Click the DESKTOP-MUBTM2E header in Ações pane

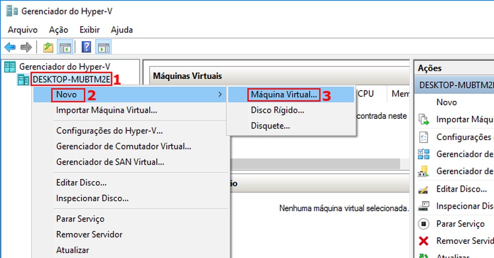tap(455, 85)
